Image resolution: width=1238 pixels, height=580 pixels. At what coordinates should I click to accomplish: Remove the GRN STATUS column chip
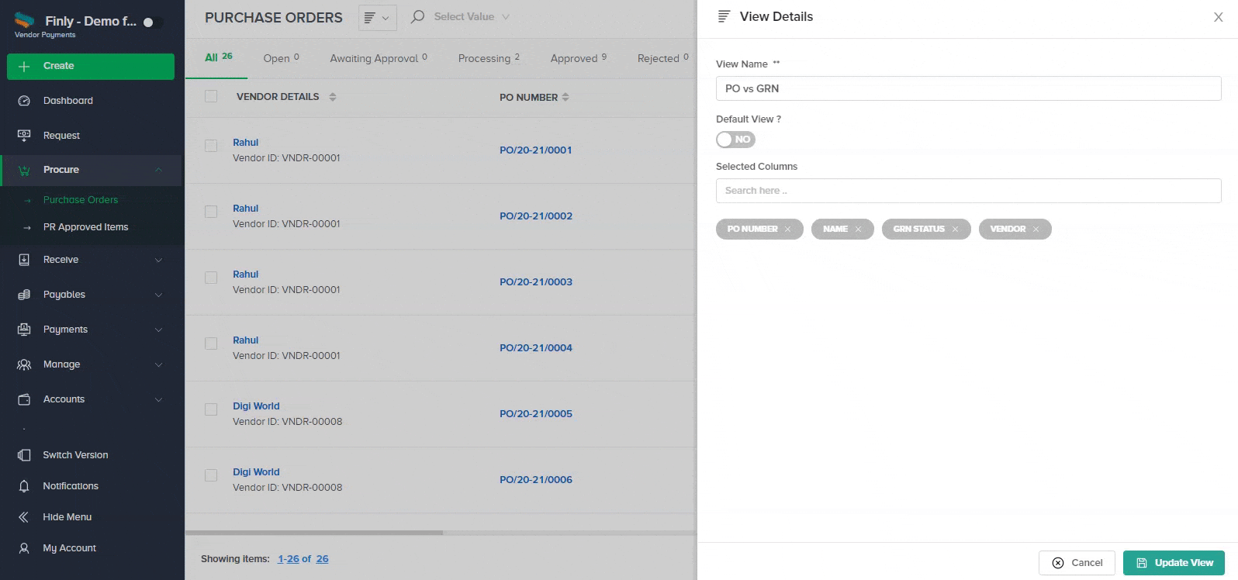[955, 230]
